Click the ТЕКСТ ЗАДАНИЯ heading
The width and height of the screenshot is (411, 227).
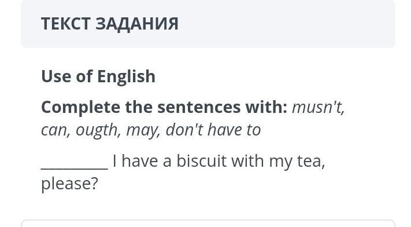pos(110,24)
